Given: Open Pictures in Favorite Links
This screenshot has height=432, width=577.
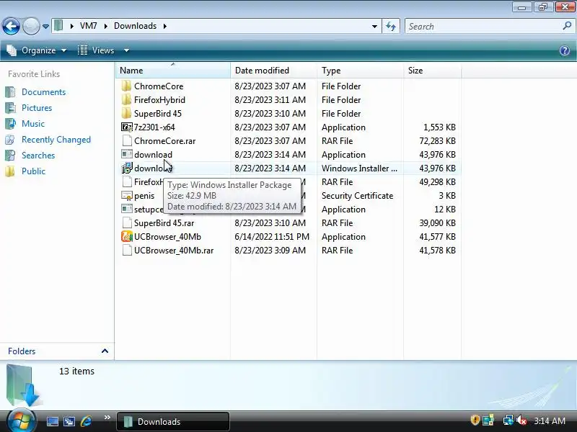Looking at the screenshot, I should [x=37, y=107].
